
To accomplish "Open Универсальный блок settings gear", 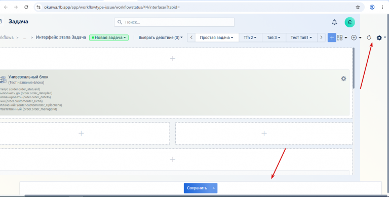I will [x=343, y=78].
